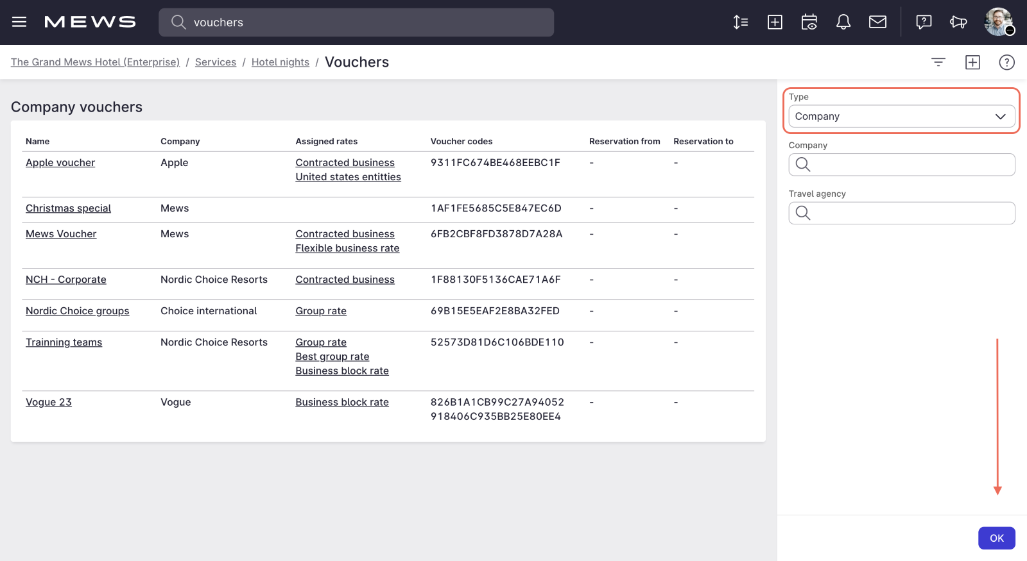
Task: Expand the Type dropdown showing Company
Action: tap(901, 117)
